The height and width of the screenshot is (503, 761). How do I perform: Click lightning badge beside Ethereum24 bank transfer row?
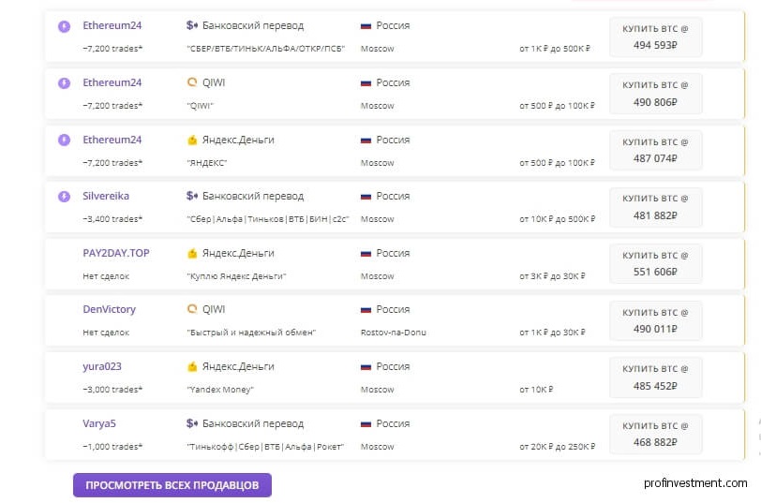[64, 26]
